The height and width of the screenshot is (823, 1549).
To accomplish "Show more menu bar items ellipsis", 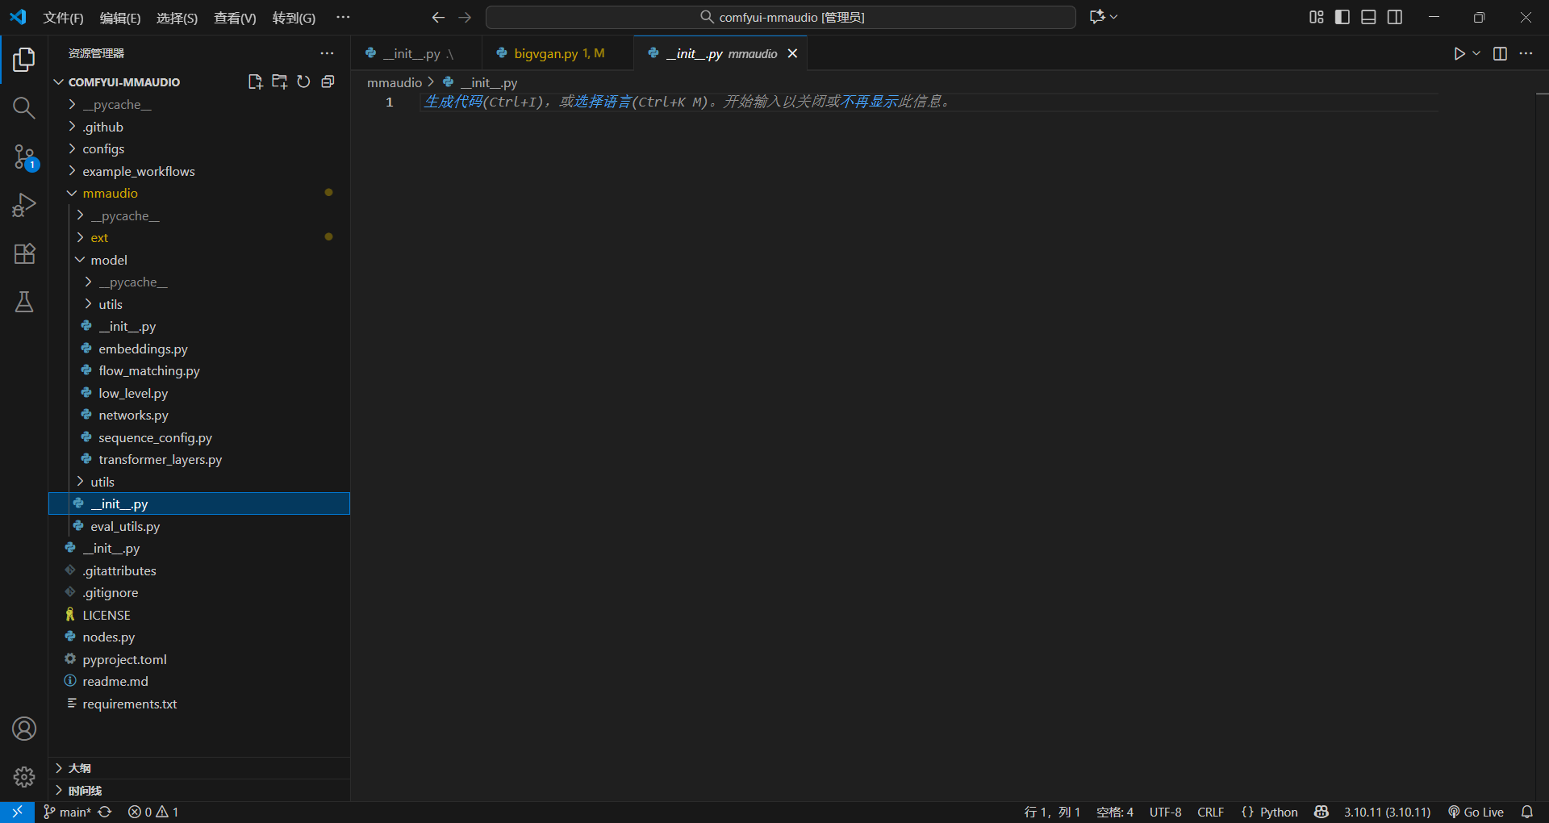I will [343, 17].
